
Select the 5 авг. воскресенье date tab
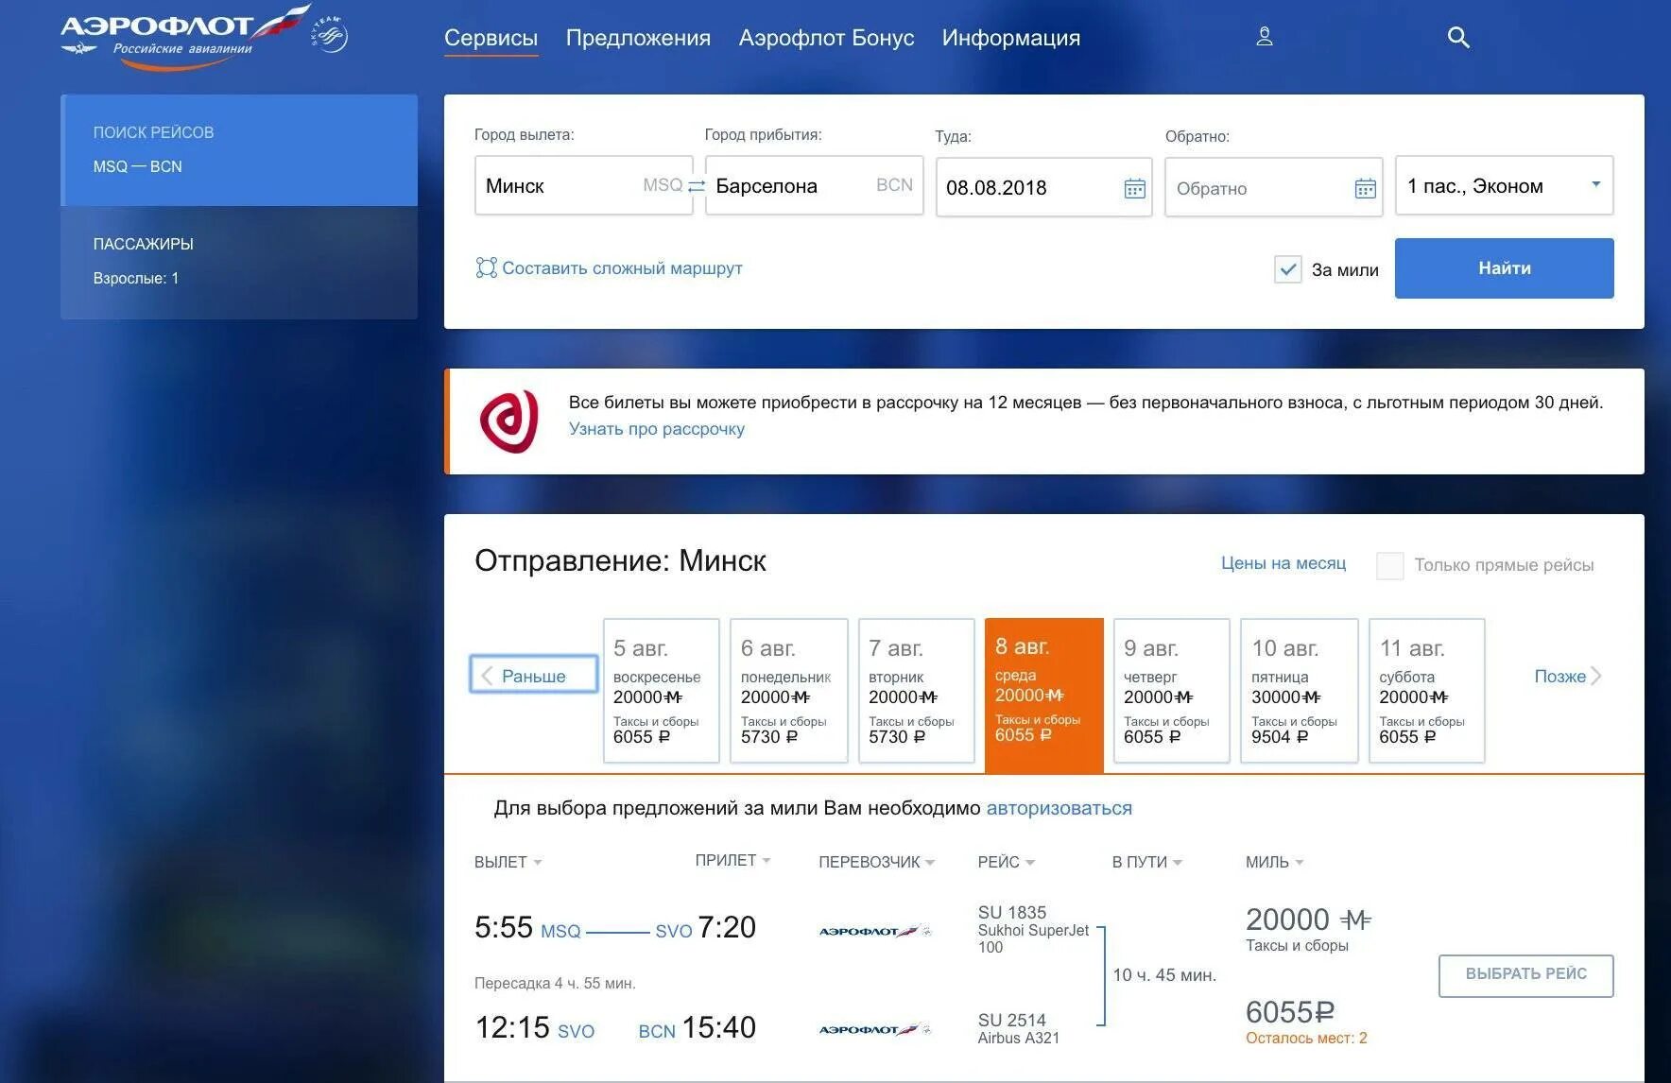pyautogui.click(x=661, y=691)
